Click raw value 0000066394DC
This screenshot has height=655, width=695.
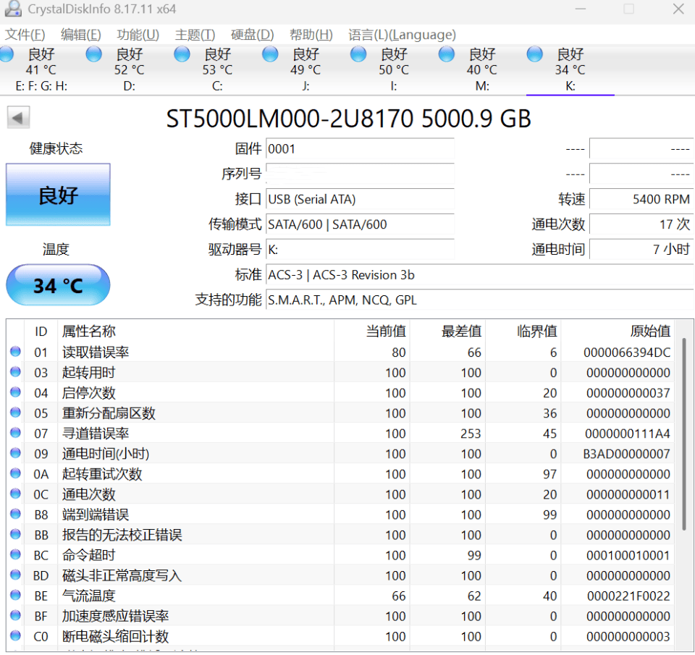[x=627, y=352]
